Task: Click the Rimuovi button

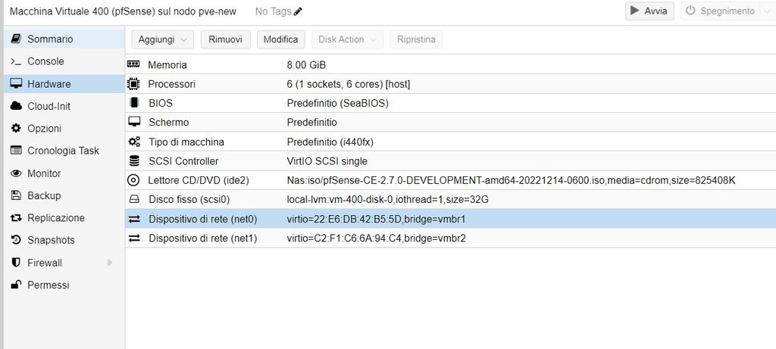Action: [225, 39]
